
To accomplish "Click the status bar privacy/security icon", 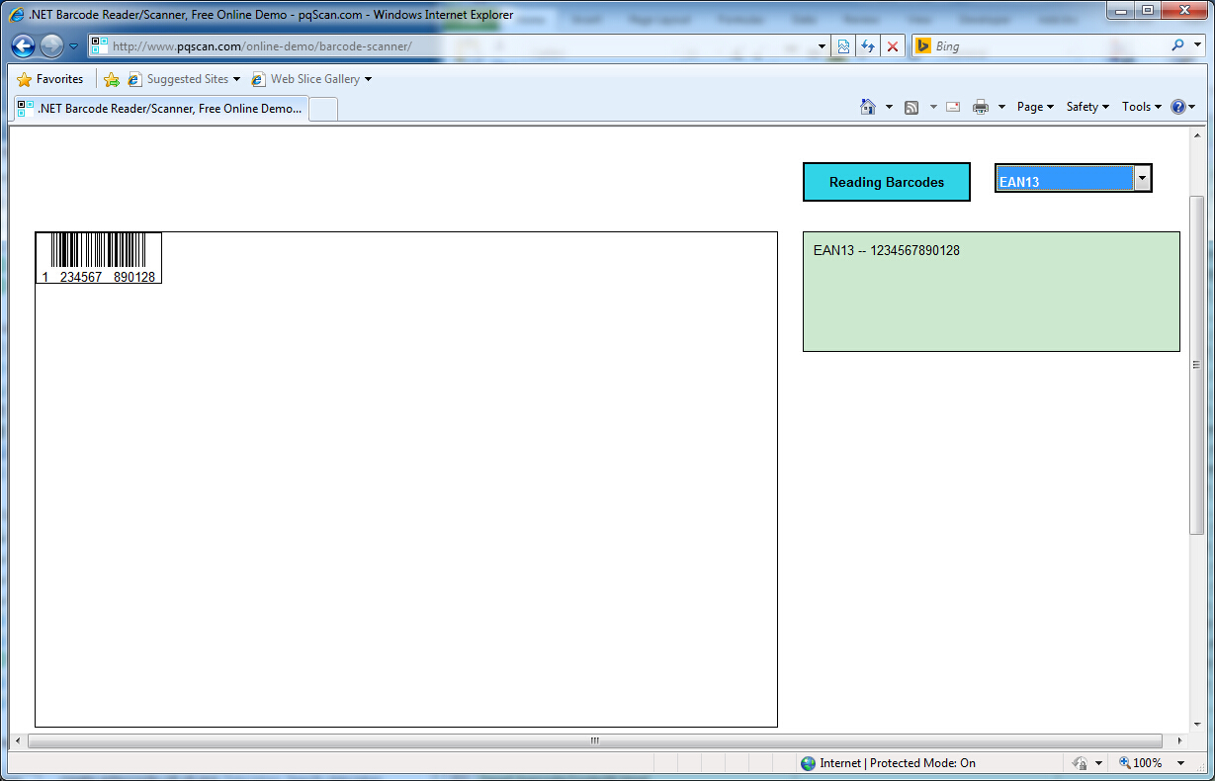I will (1081, 763).
